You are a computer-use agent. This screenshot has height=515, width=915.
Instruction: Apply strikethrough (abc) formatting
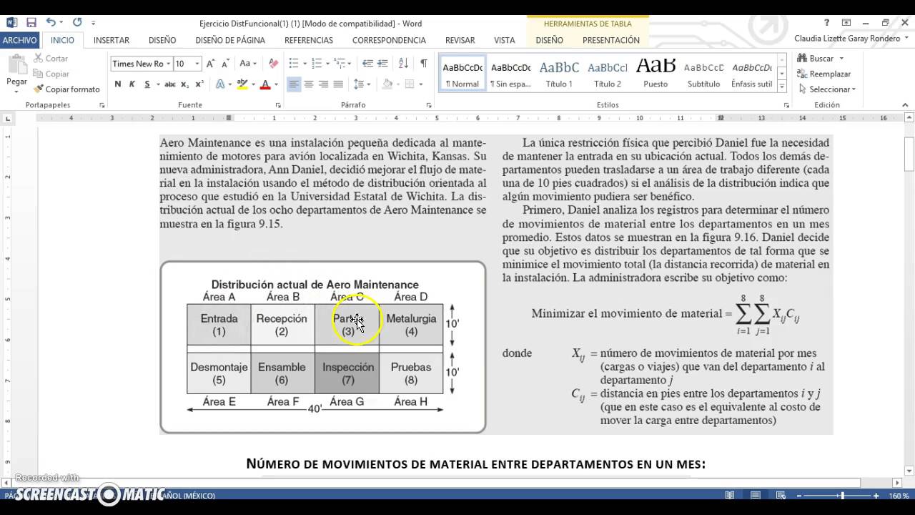click(x=169, y=84)
